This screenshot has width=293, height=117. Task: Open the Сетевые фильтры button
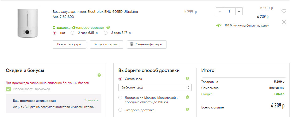point(147,44)
